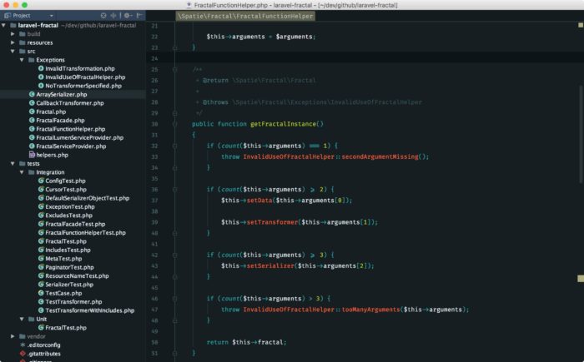Open FractalLumenServiceProvider.php
Screen dimensions: 584x362
point(80,137)
